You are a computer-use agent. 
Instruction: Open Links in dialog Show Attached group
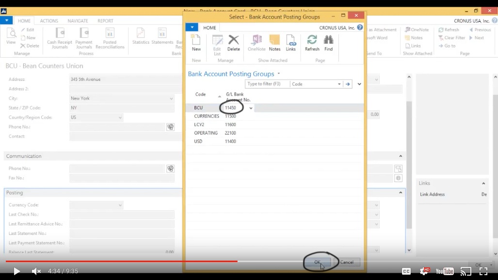pyautogui.click(x=290, y=43)
